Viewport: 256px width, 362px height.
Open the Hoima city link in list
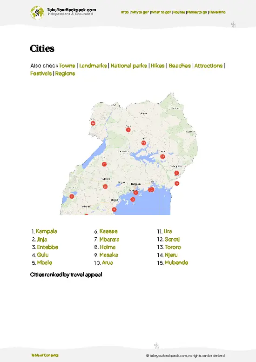point(108,247)
